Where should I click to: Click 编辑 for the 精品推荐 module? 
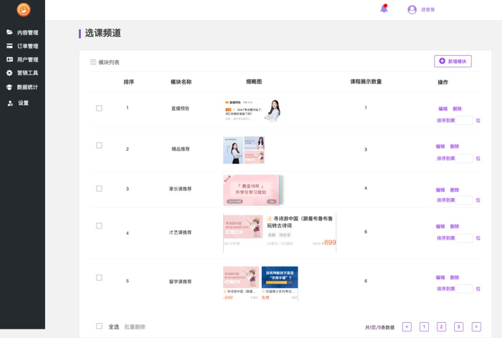[440, 146]
